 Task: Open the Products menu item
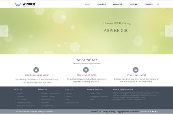pos(118,4)
